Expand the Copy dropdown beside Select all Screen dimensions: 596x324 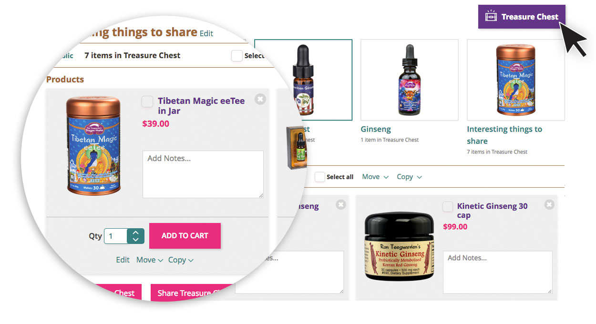pyautogui.click(x=409, y=177)
